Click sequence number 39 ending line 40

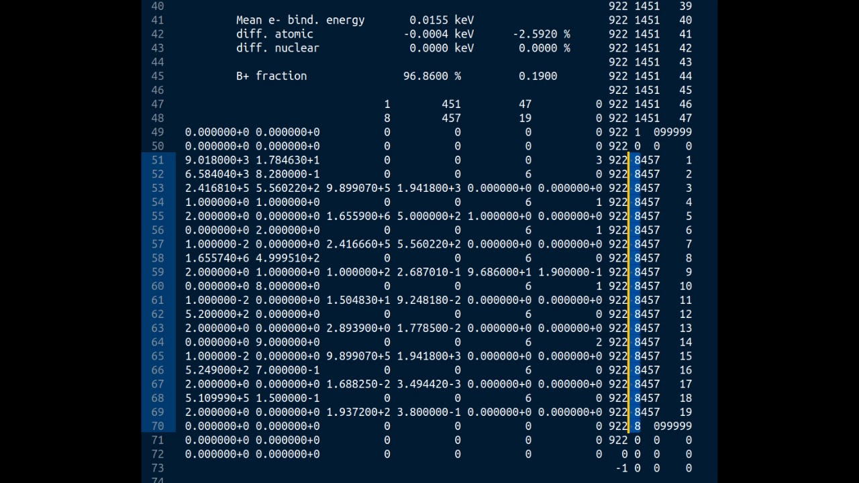[x=685, y=6]
